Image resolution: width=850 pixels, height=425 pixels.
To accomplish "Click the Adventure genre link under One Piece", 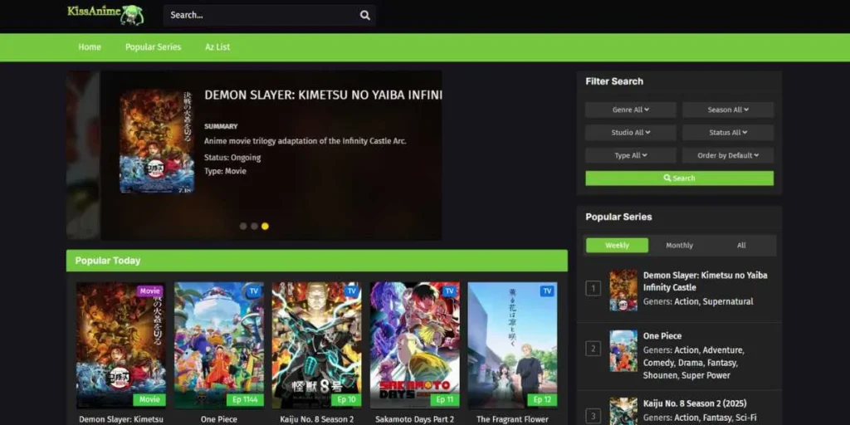I will (723, 349).
